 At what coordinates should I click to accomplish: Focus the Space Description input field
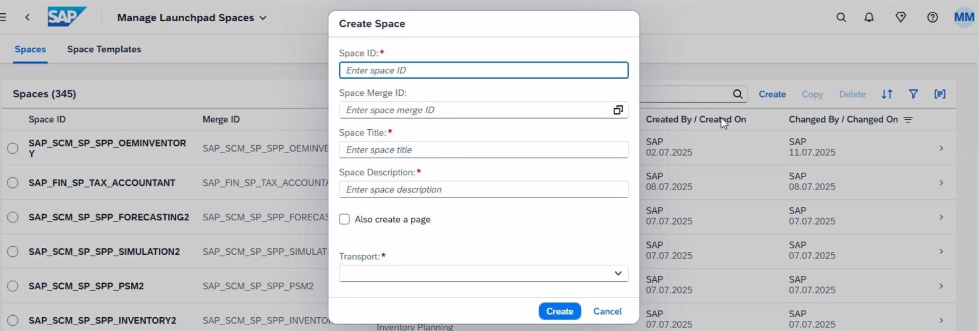(483, 190)
